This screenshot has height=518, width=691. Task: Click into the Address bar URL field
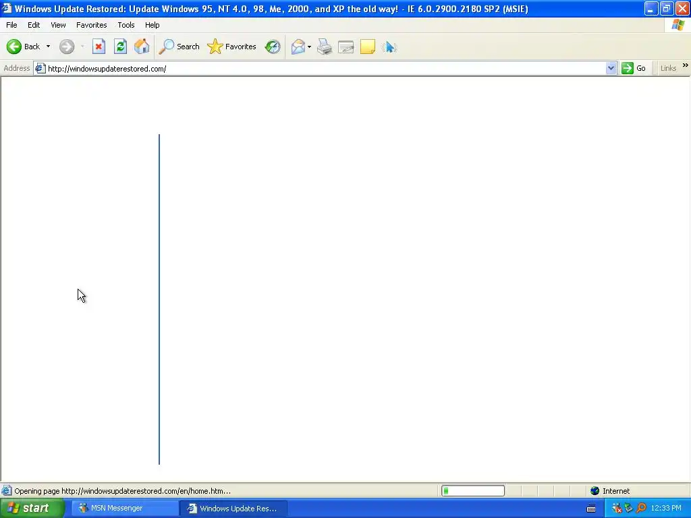(326, 69)
